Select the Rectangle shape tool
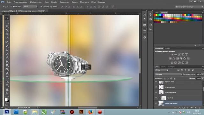The height and width of the screenshot is (115, 204). coord(7,85)
